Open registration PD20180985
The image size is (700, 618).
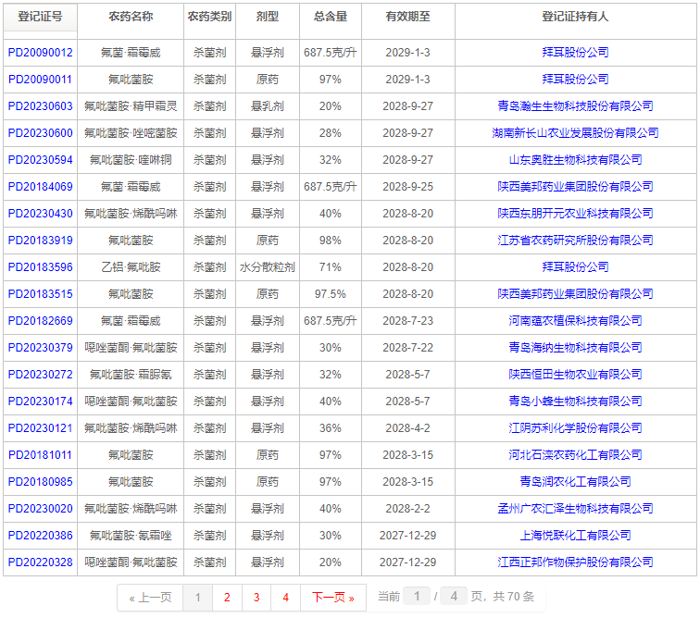click(40, 482)
